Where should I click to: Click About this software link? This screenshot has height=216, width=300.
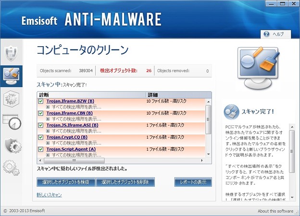point(275,211)
